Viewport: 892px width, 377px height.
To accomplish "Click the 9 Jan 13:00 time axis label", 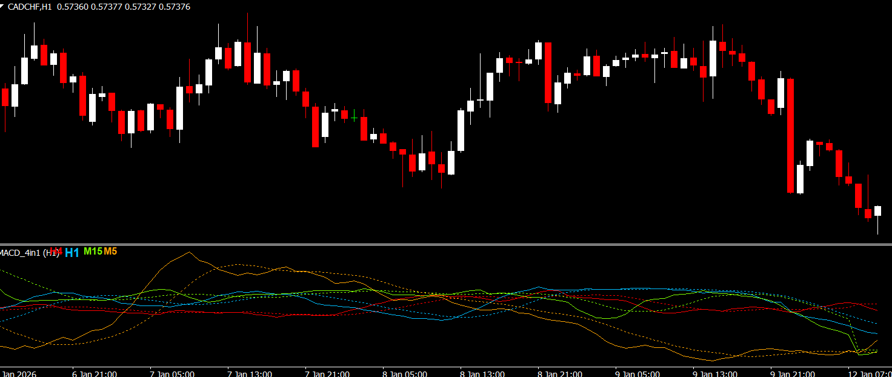I will point(715,373).
